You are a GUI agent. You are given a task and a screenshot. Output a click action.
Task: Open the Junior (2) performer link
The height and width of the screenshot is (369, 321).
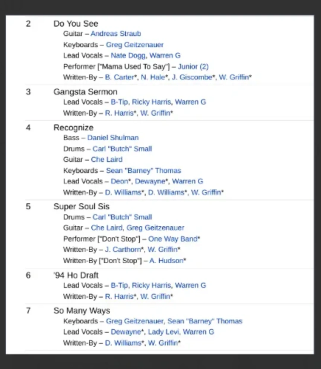click(193, 67)
